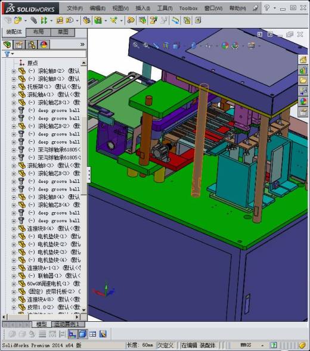Click the Exploded View icon

pyautogui.click(x=153, y=21)
